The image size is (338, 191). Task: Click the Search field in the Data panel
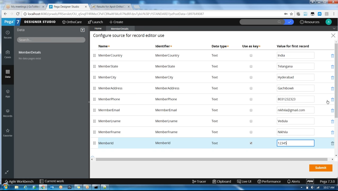(x=51, y=40)
